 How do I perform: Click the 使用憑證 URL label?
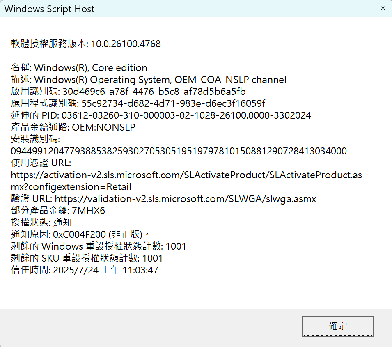(41, 163)
